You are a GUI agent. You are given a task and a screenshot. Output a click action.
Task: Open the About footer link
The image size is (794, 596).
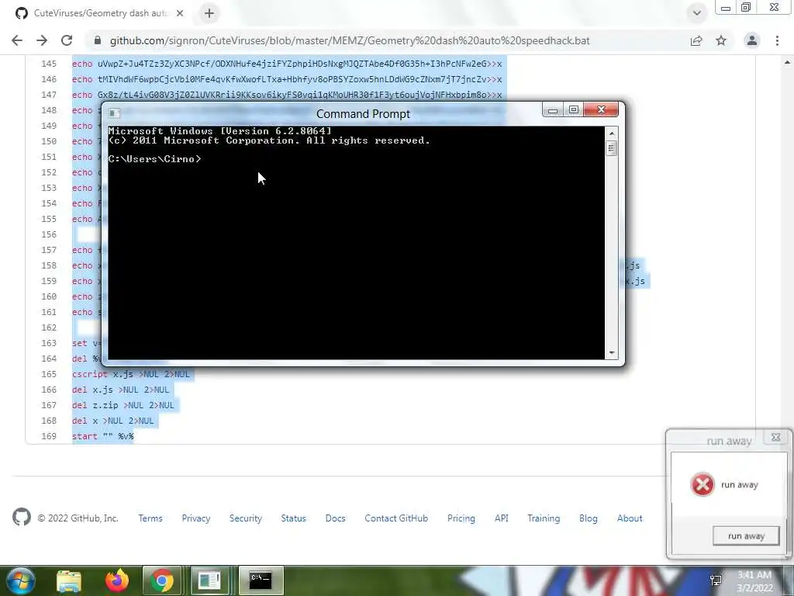[x=630, y=518]
